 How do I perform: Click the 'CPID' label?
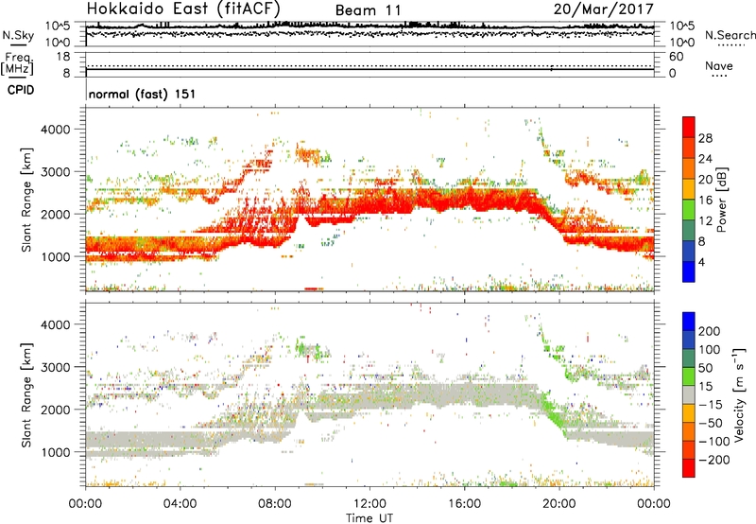tap(21, 90)
